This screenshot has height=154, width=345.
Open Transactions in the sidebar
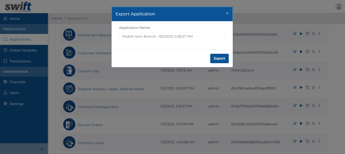(x=20, y=61)
